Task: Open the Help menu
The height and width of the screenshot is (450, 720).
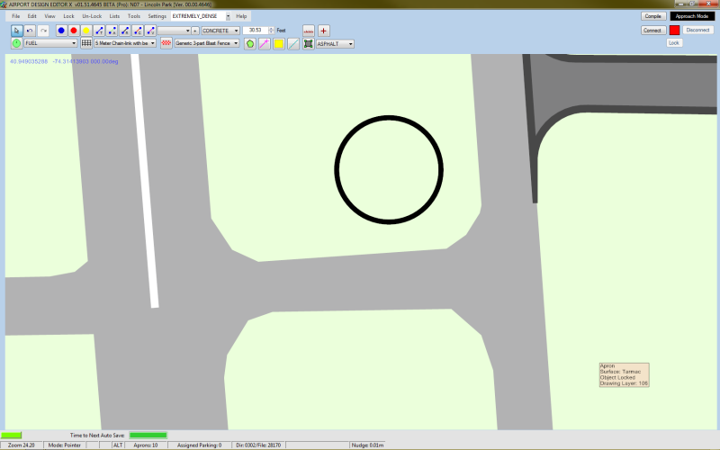Action: (241, 16)
